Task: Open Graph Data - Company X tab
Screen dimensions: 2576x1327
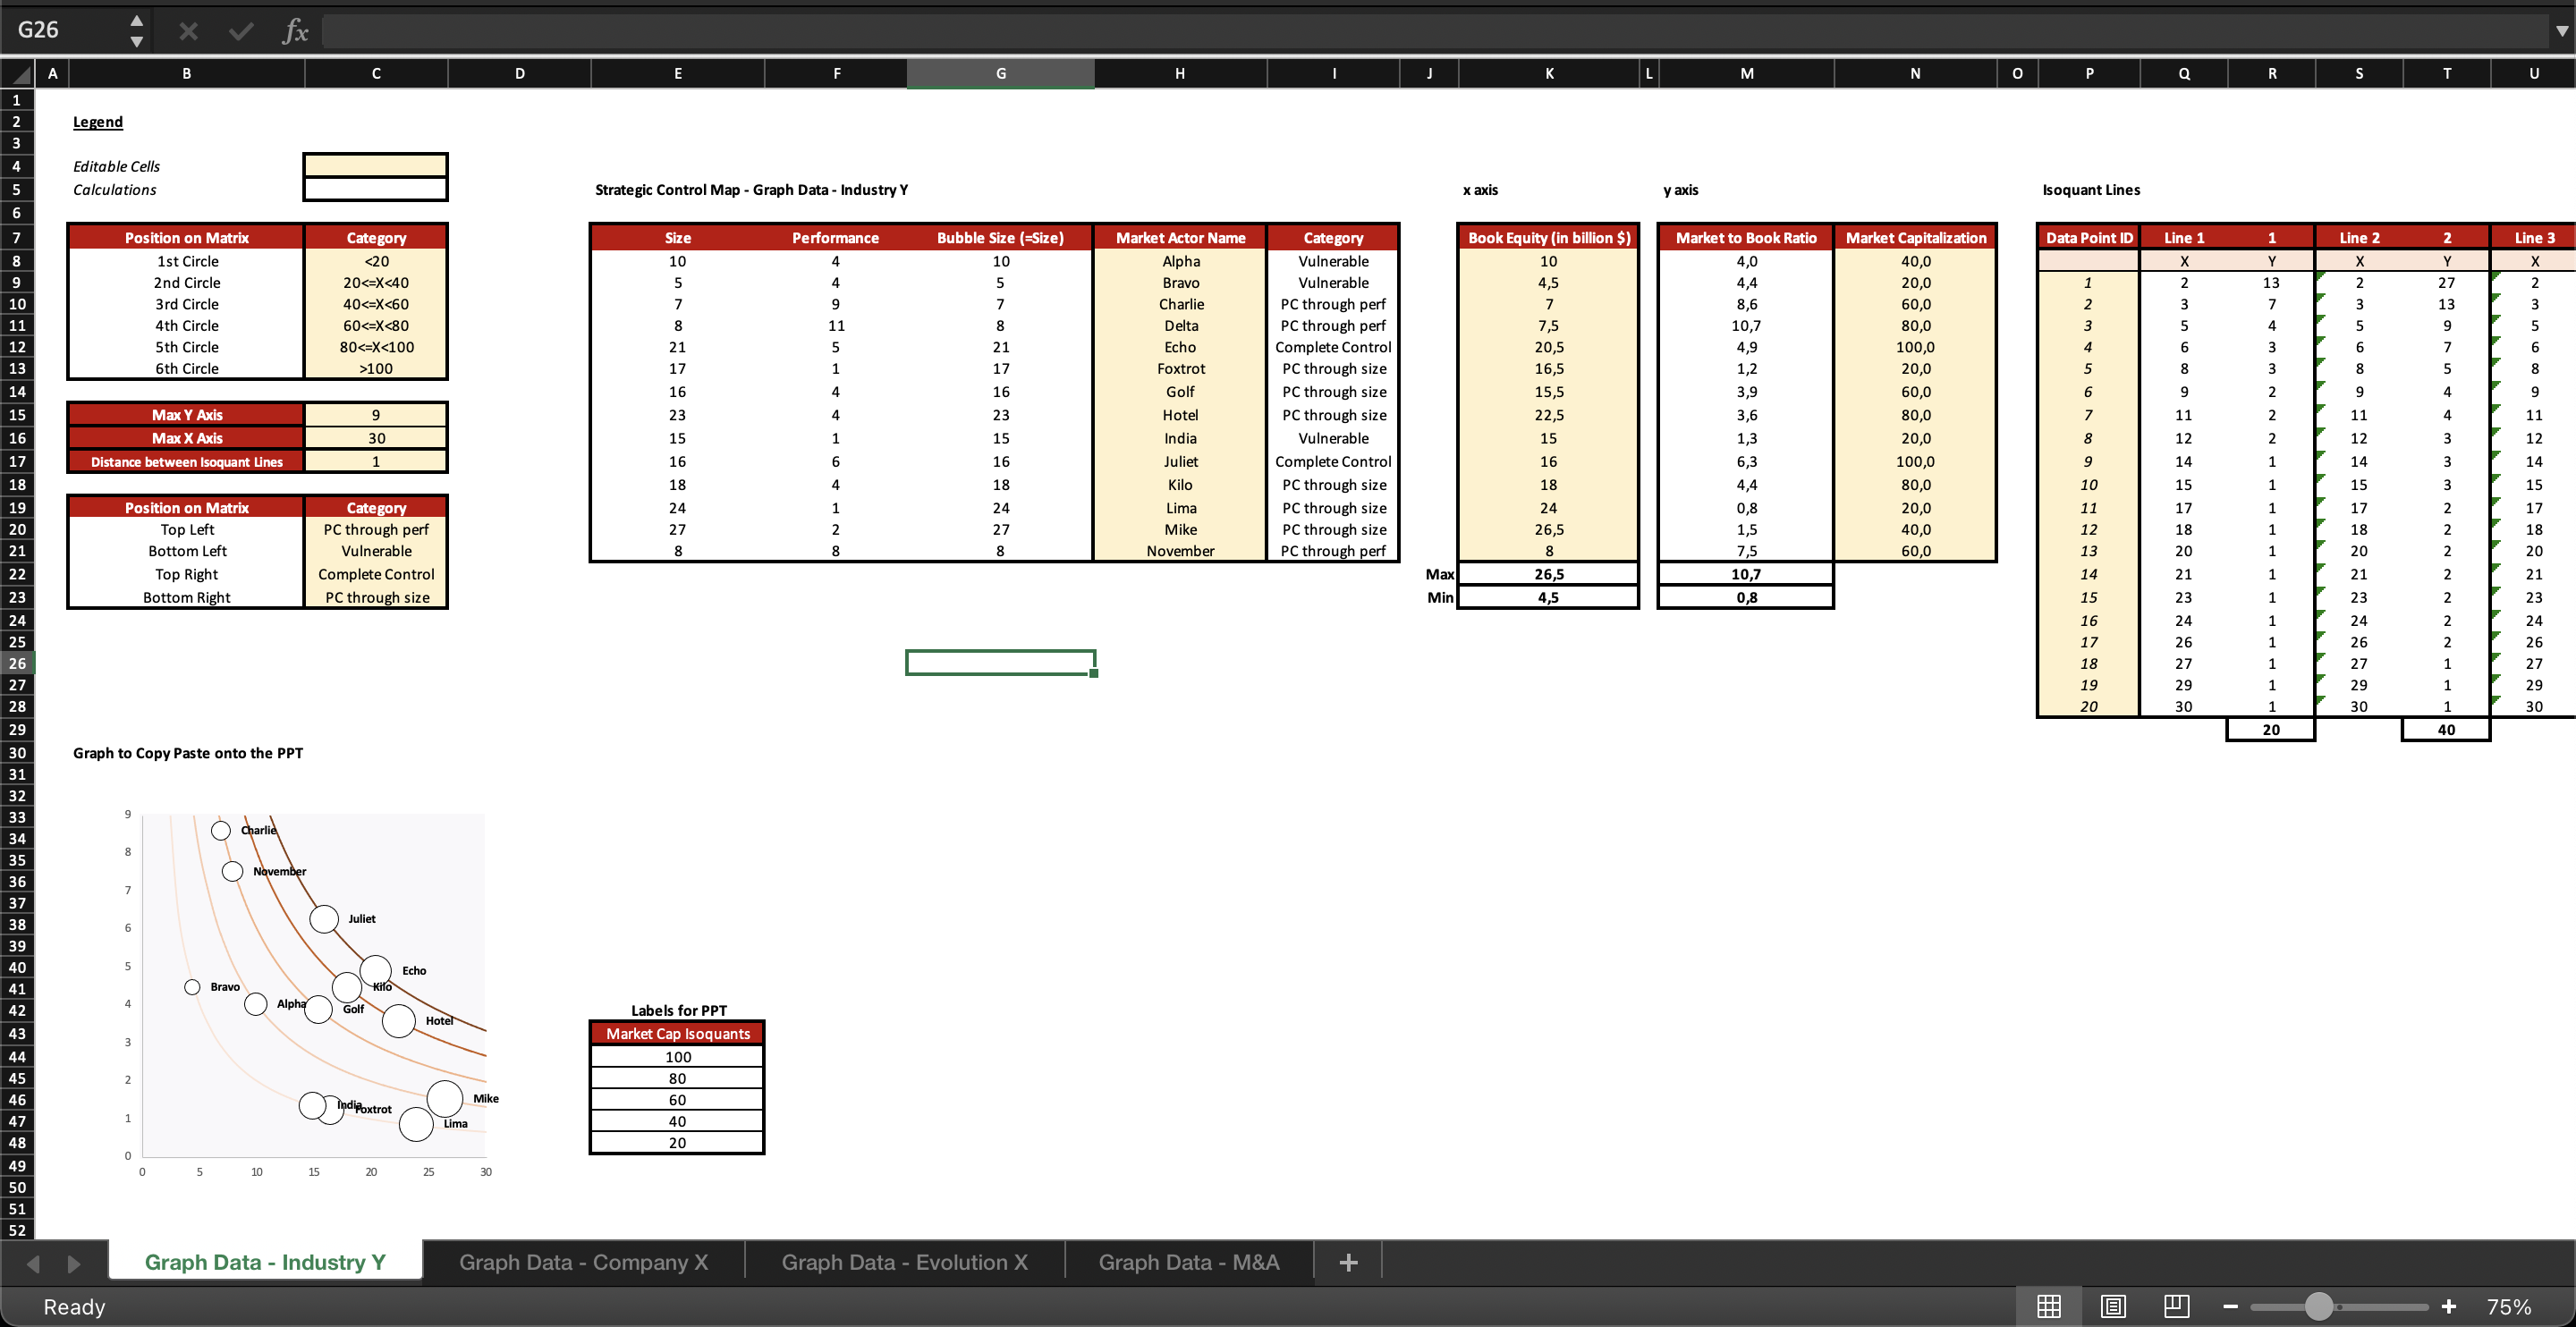Action: click(584, 1262)
